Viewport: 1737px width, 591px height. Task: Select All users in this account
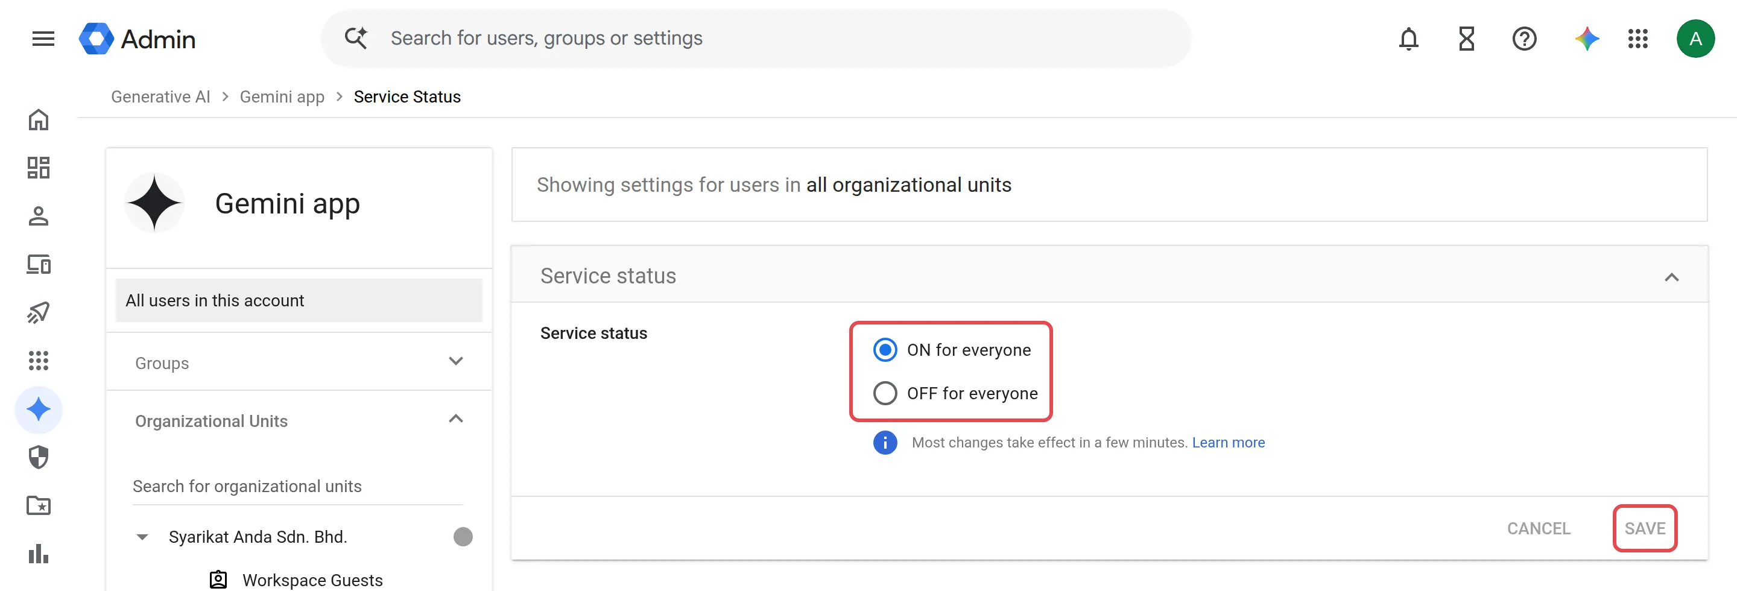click(299, 300)
